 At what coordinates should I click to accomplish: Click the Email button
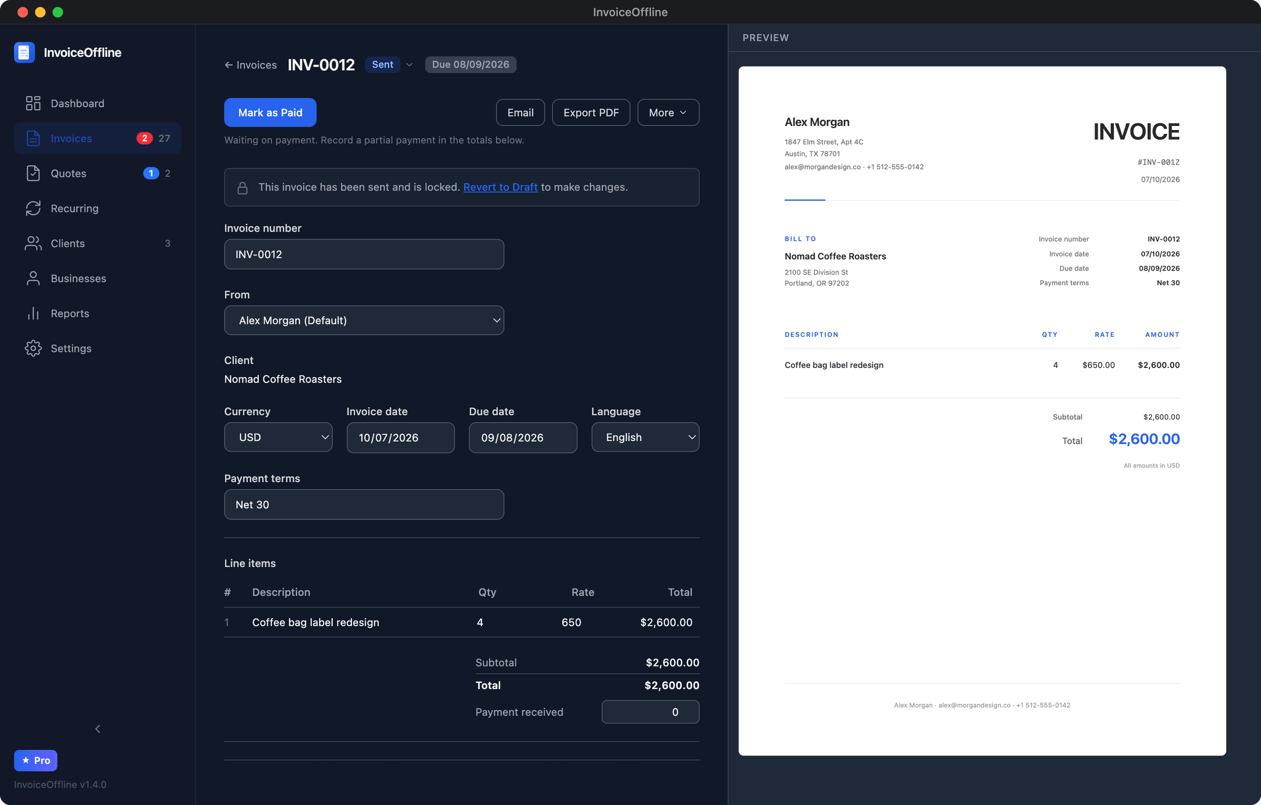click(520, 113)
